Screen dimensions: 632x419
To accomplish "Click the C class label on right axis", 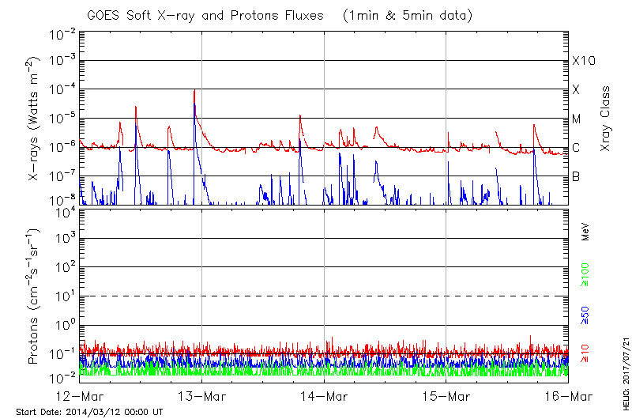I will tap(576, 148).
